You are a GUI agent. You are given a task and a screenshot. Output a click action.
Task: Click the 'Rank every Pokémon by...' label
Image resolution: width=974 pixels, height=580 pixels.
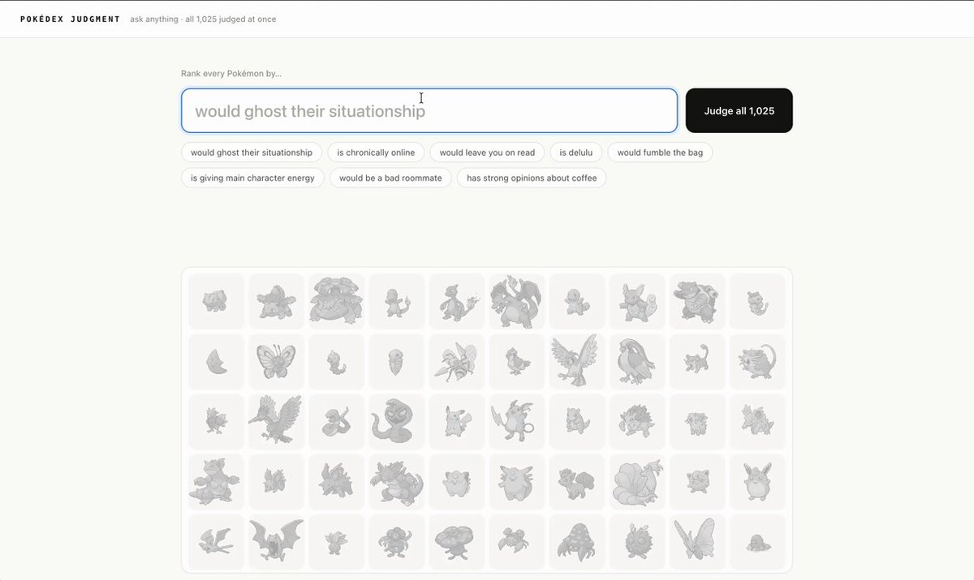[x=231, y=74]
